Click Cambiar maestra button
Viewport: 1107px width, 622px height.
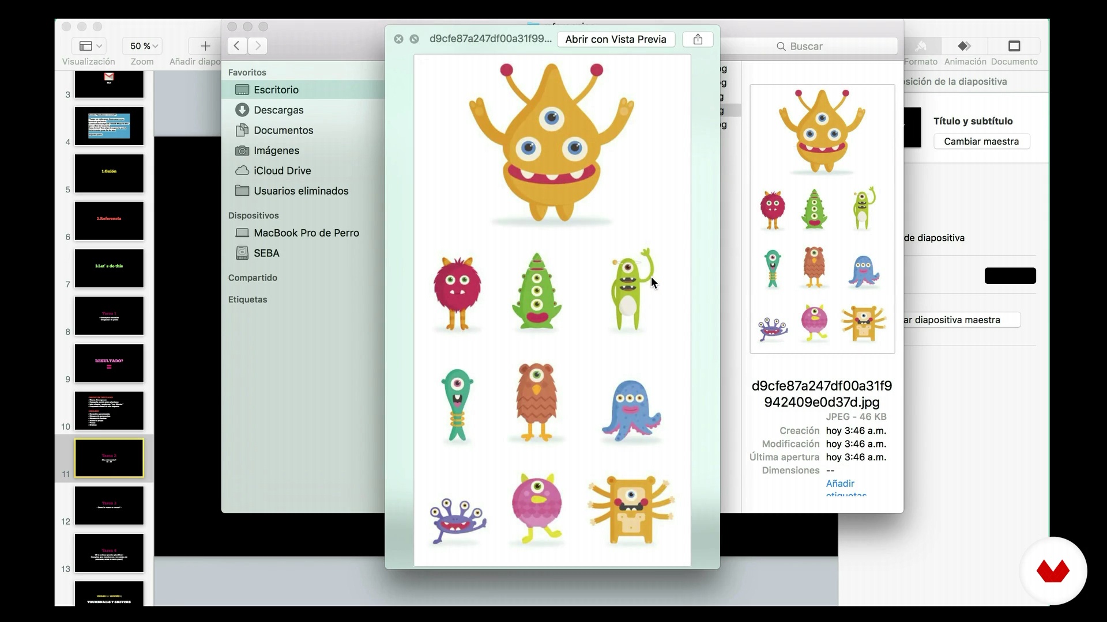pos(981,141)
